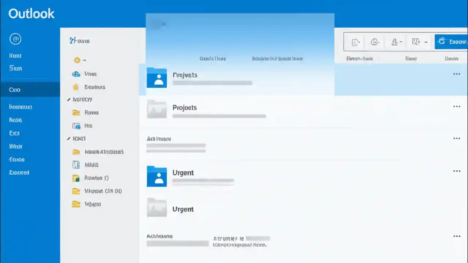Screen dimensions: 468x263
Task: Click the orange circle icon above the folder list
Action: tap(77, 60)
